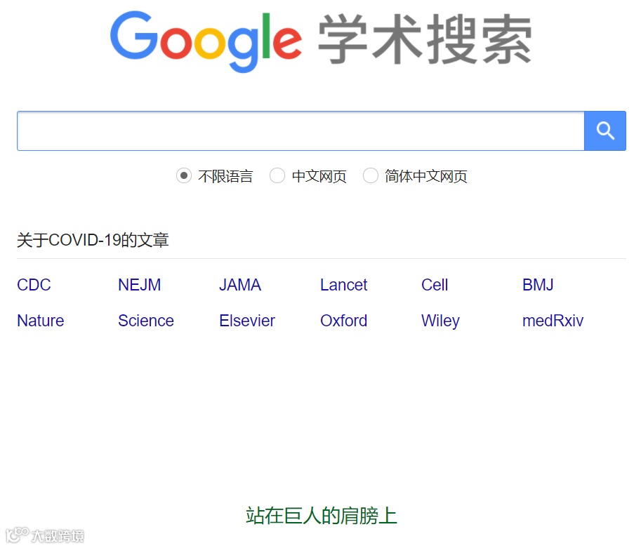Go to JAMA articles
The image size is (641, 548).
pyautogui.click(x=240, y=285)
